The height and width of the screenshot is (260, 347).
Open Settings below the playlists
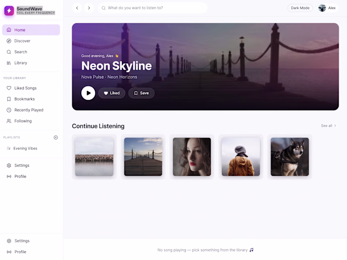coord(31,165)
